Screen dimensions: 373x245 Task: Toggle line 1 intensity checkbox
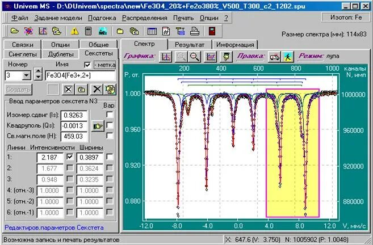70,157
